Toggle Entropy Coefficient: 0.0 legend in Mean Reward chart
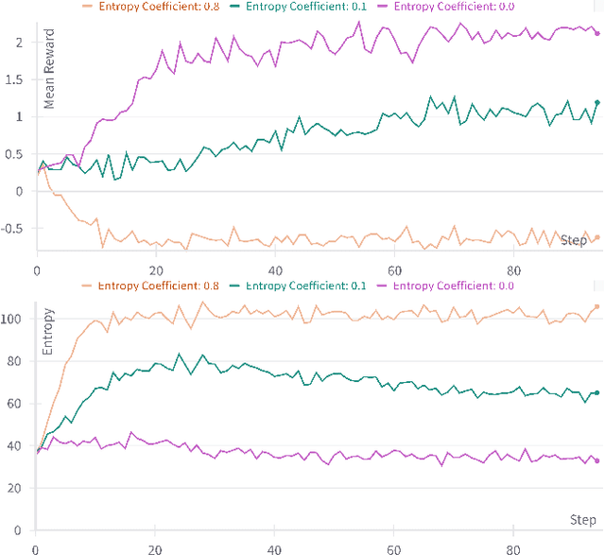This screenshot has height=555, width=605. [x=447, y=6]
